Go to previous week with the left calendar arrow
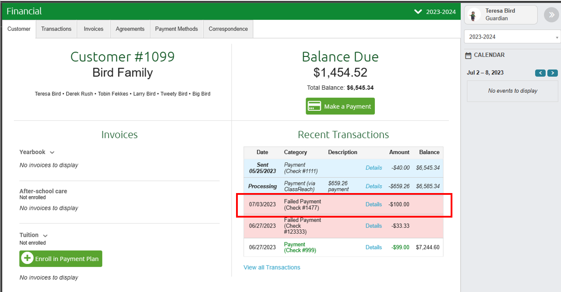This screenshot has height=292, width=561. point(540,73)
